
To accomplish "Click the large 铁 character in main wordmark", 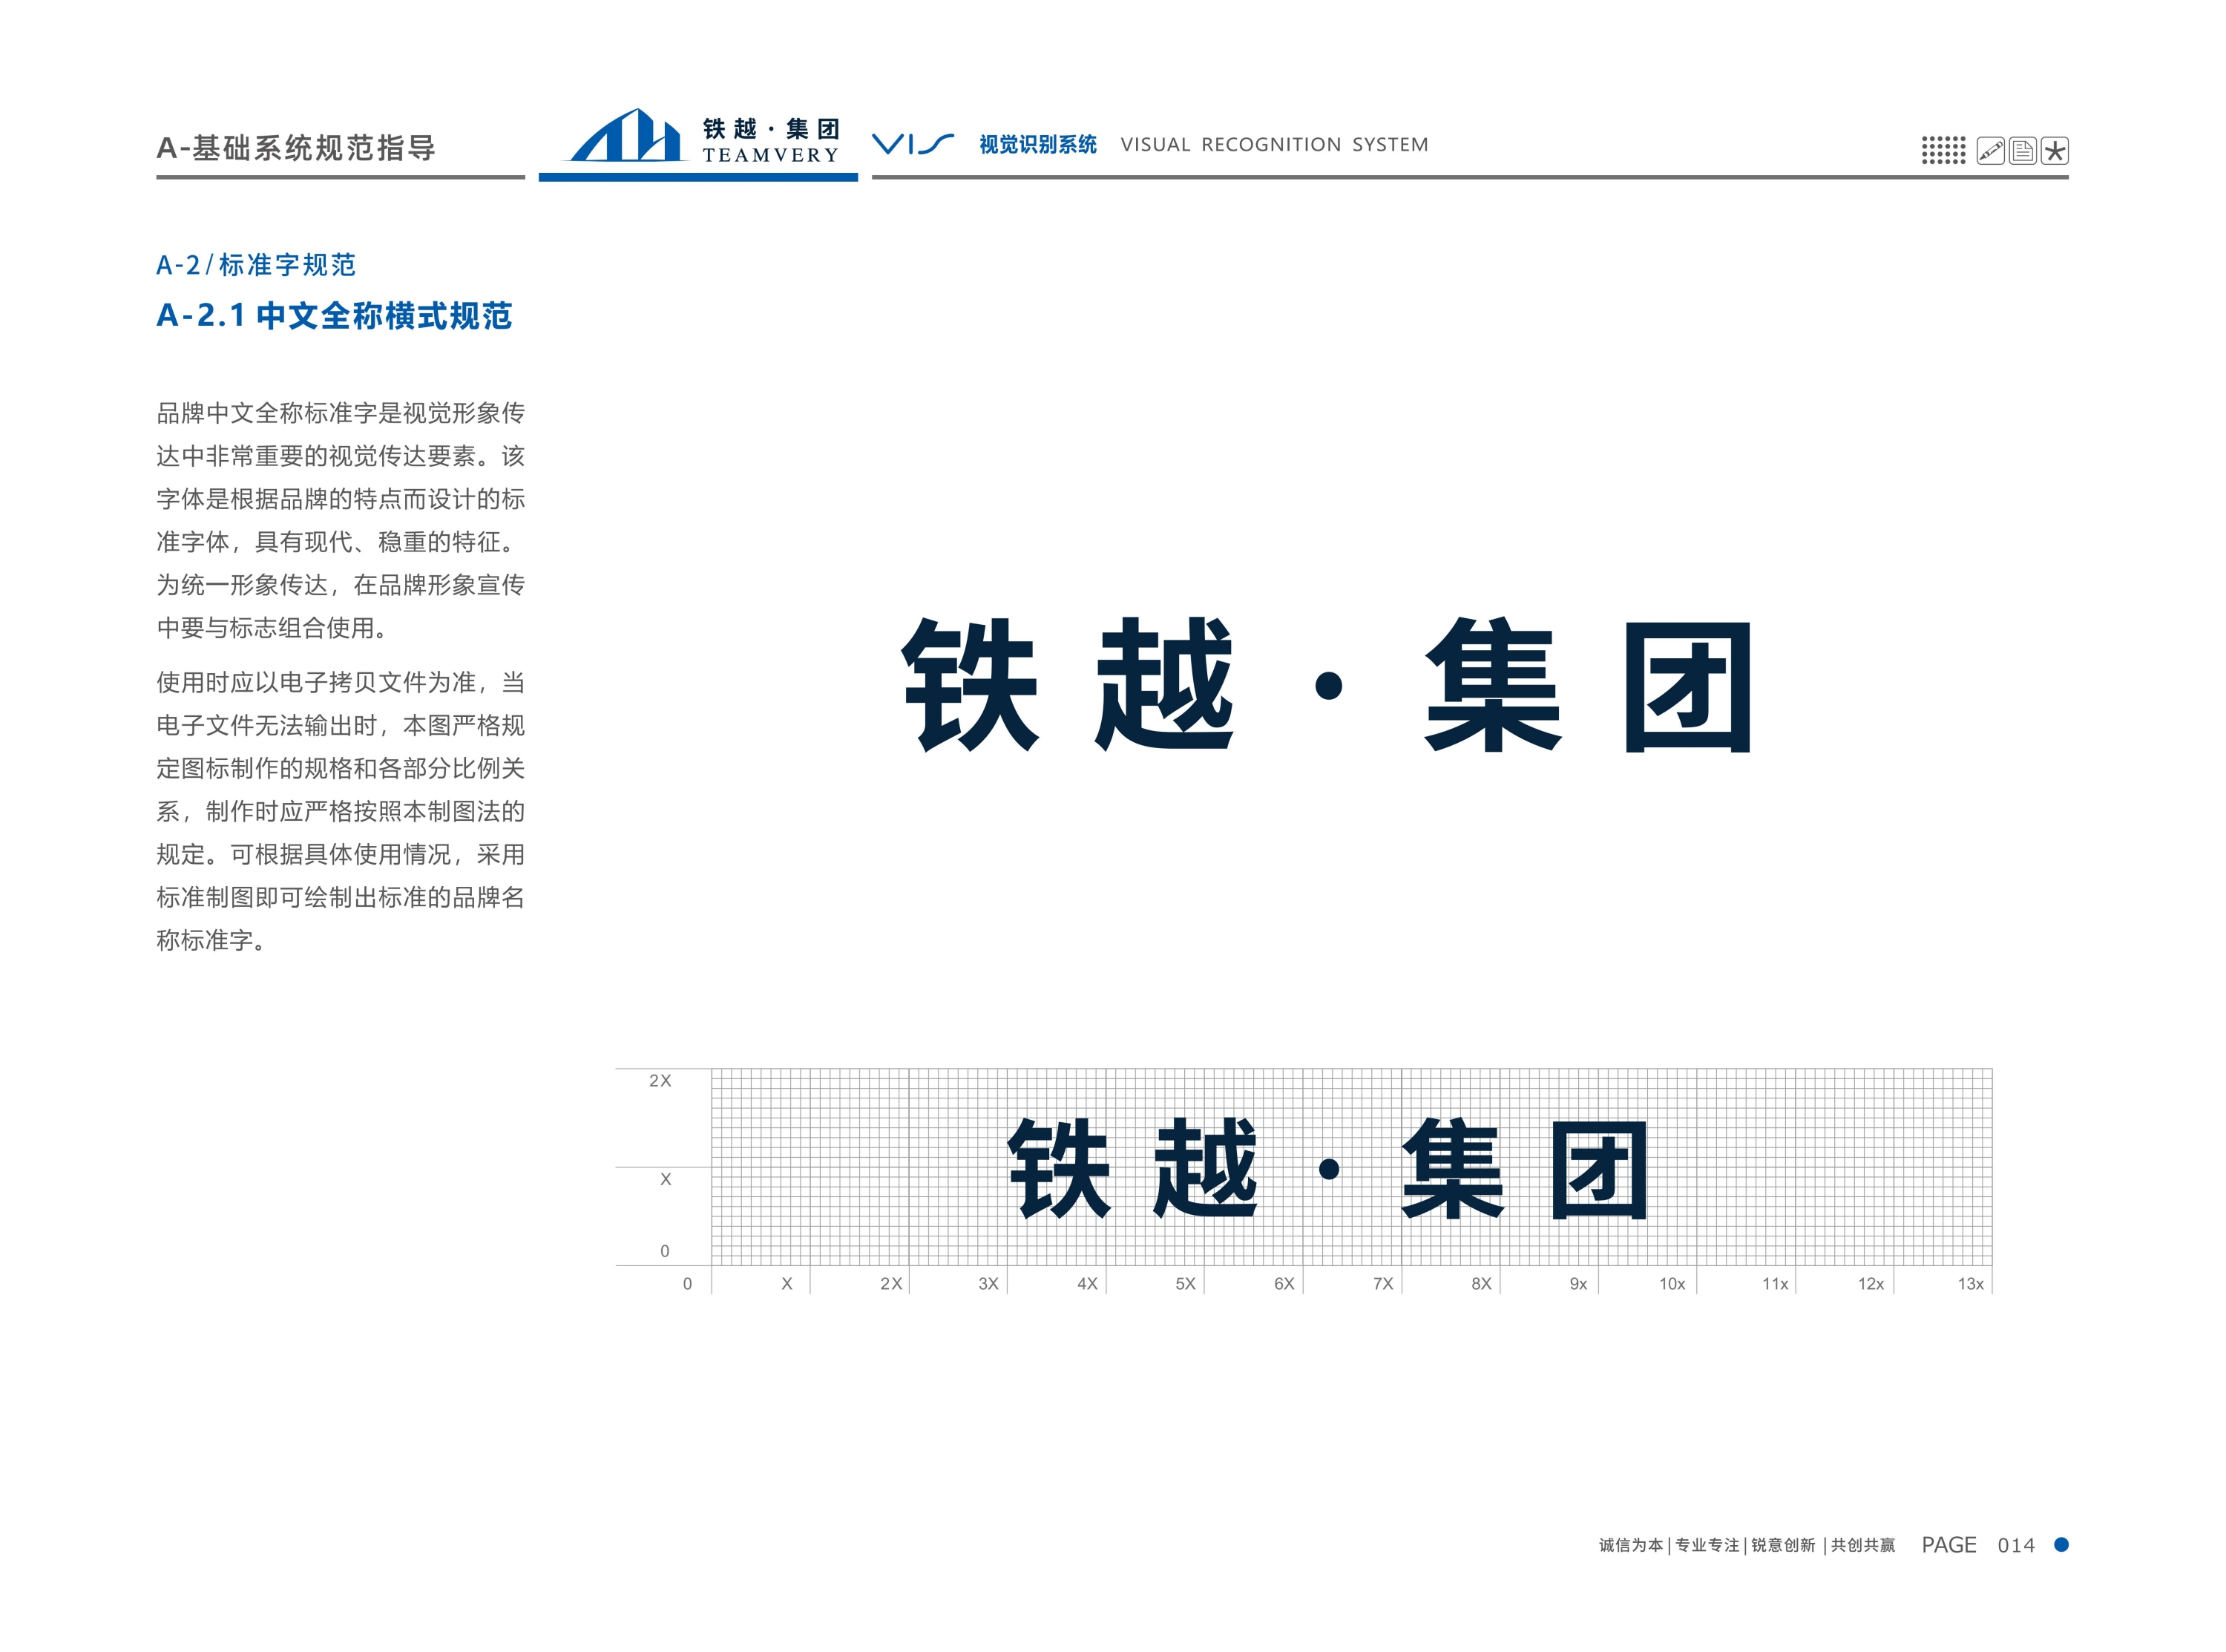I will [x=971, y=685].
